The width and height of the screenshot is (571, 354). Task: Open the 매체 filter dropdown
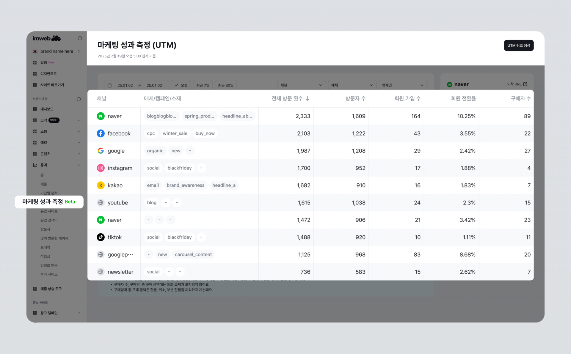coord(352,85)
